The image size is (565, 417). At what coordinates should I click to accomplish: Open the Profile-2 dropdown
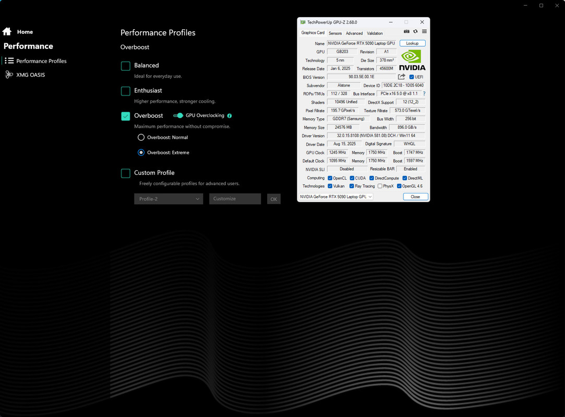pos(169,199)
